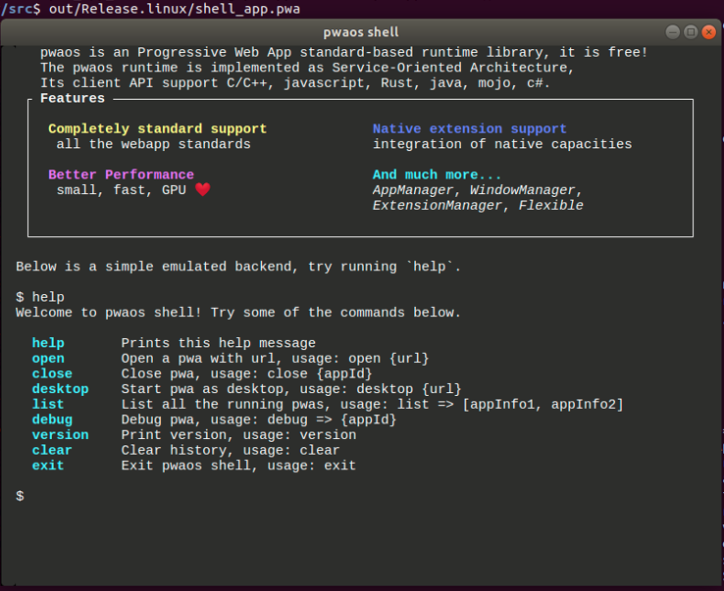
Task: Maximize the pwaos shell window
Action: [x=691, y=31]
